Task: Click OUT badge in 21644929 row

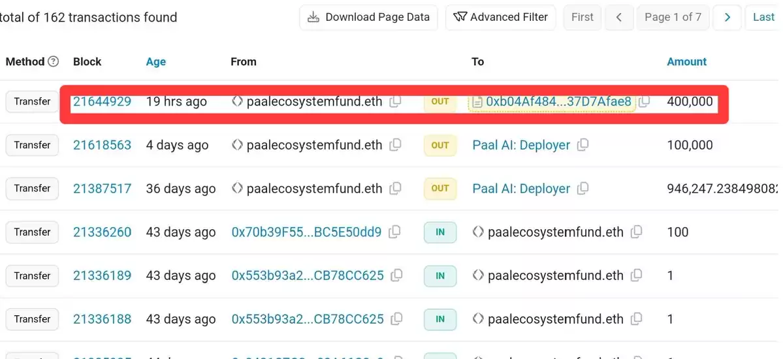Action: pos(440,102)
